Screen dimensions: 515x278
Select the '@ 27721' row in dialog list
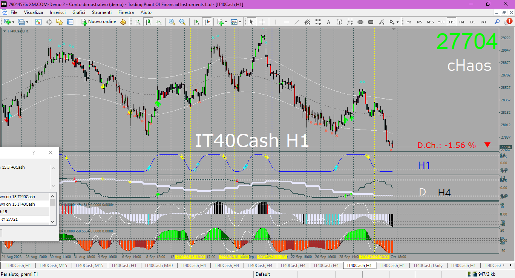[25, 219]
